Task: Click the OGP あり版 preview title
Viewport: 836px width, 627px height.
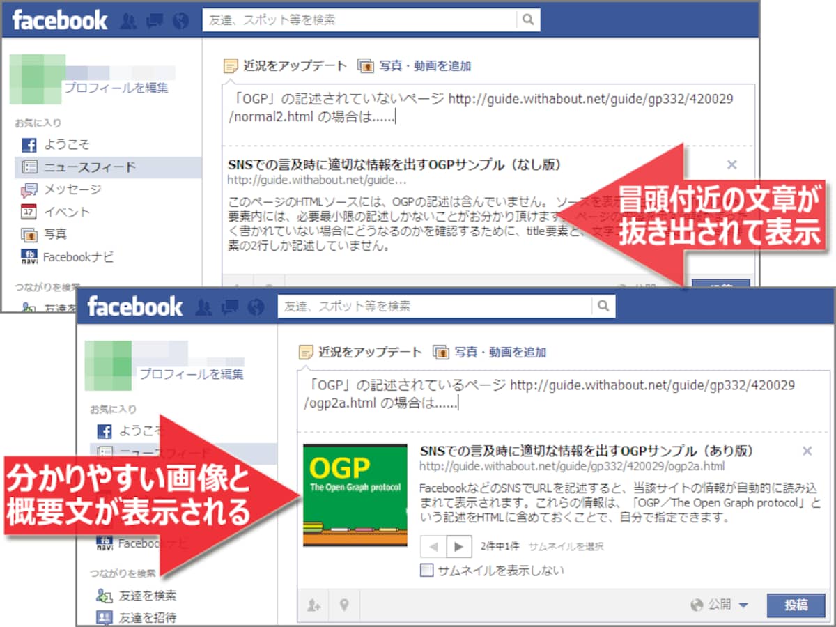Action: pyautogui.click(x=587, y=451)
